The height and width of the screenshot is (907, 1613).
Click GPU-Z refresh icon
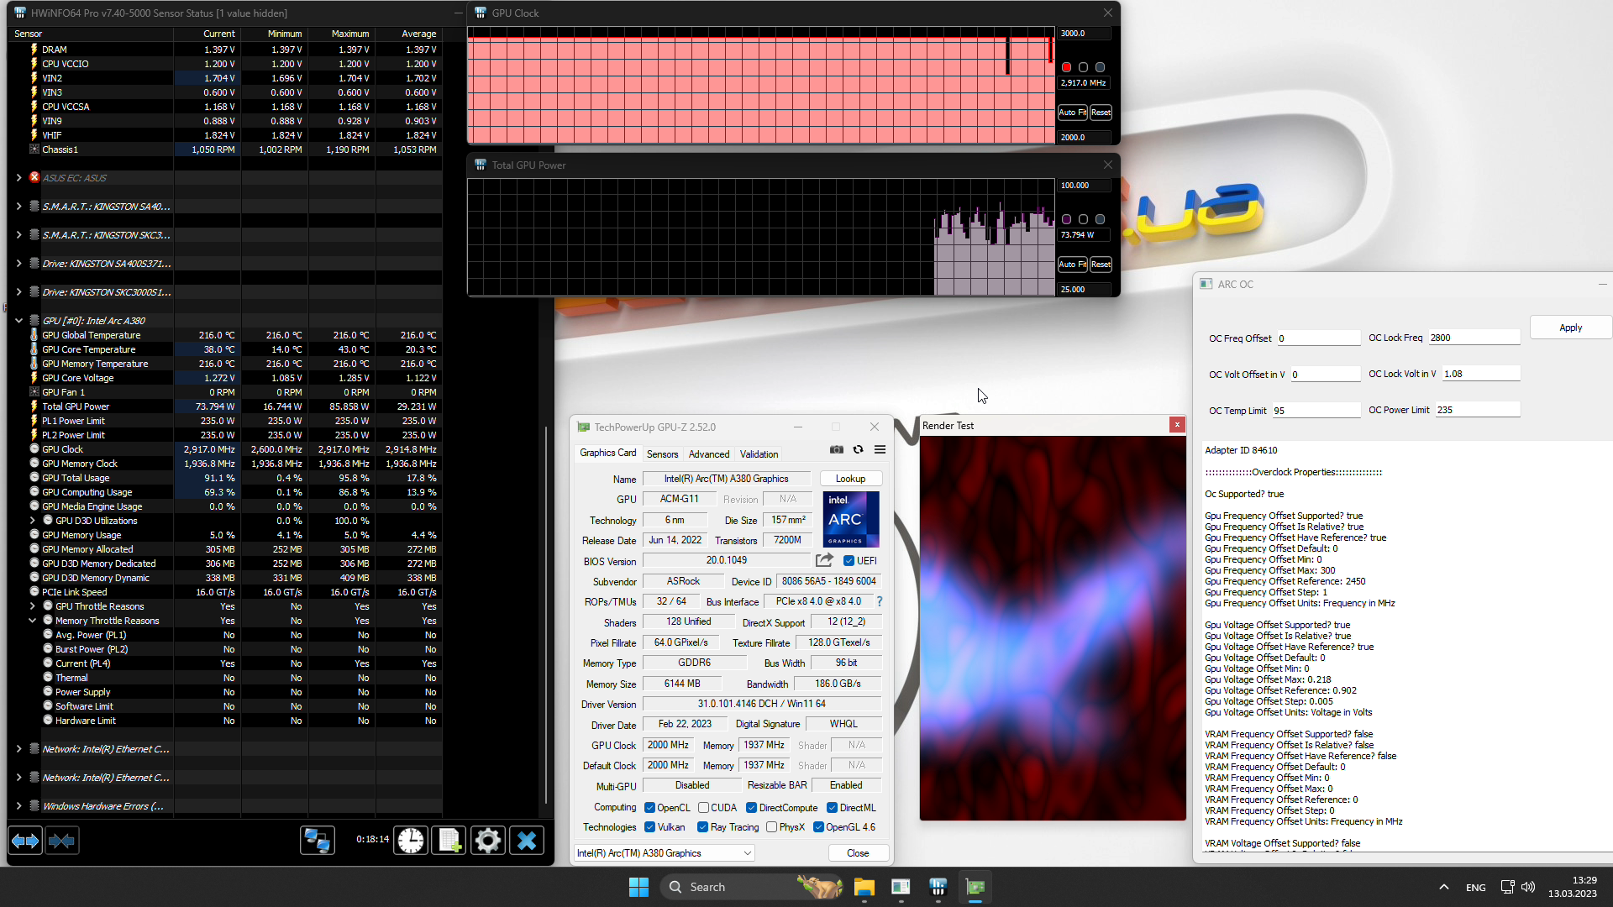pos(858,450)
